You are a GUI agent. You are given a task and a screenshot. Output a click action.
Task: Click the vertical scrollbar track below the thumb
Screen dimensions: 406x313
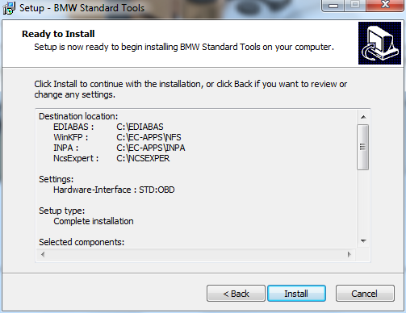(x=363, y=202)
